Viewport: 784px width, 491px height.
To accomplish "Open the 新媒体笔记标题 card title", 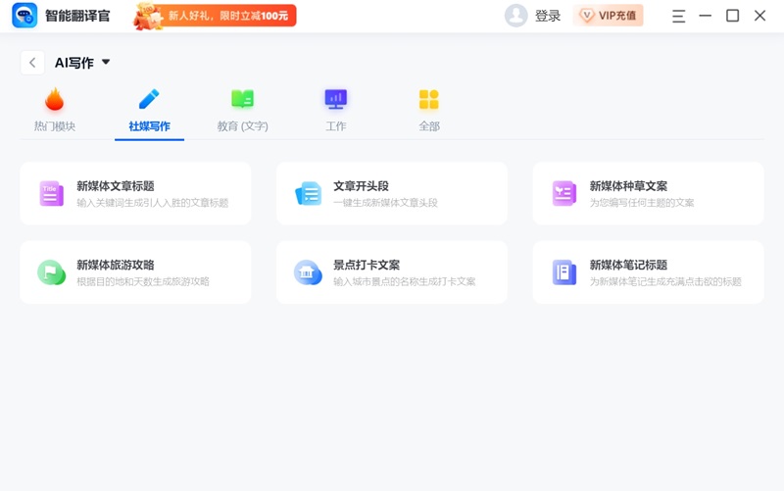I will (628, 265).
